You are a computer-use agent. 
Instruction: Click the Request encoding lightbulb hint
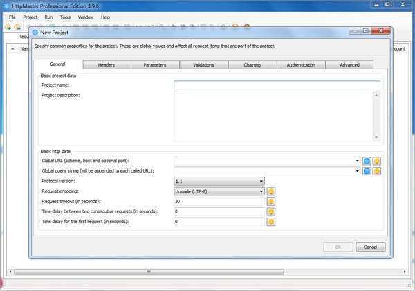point(271,191)
